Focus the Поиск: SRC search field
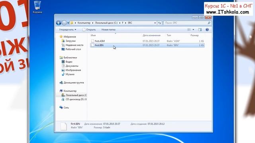The image size is (255, 143). click(185, 23)
